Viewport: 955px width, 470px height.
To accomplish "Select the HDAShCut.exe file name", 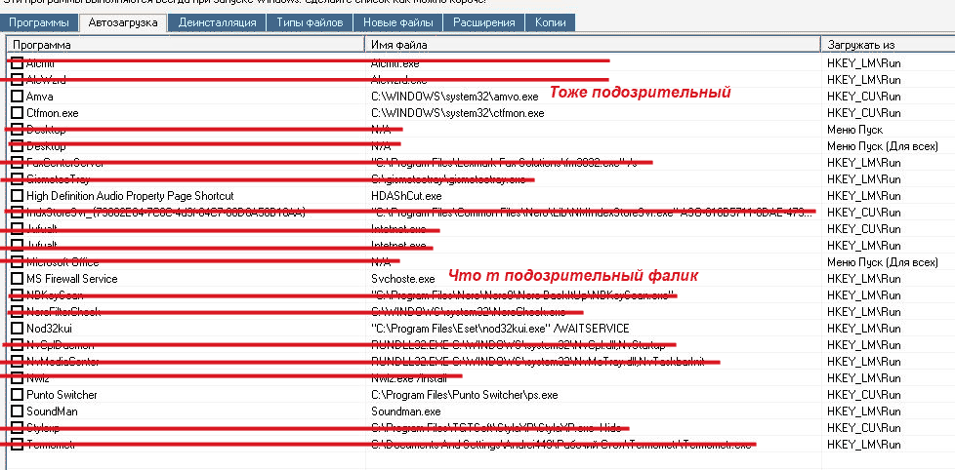I will (407, 196).
